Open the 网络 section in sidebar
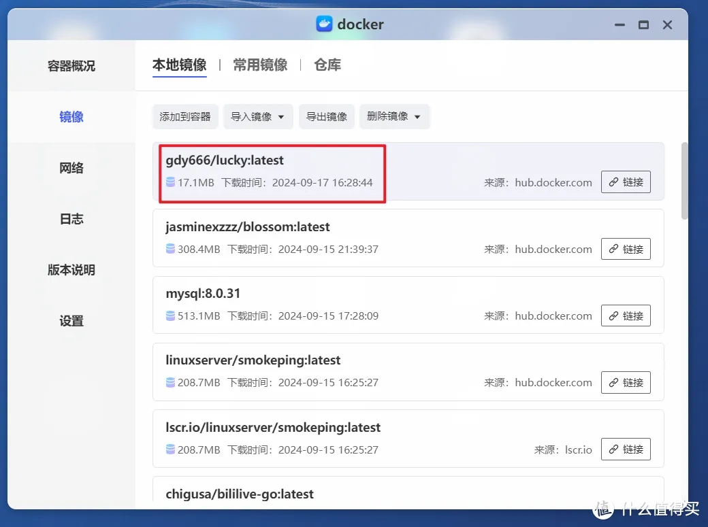708x527 pixels. click(x=71, y=167)
